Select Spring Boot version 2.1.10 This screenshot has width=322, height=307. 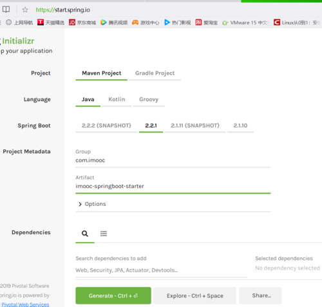click(240, 126)
